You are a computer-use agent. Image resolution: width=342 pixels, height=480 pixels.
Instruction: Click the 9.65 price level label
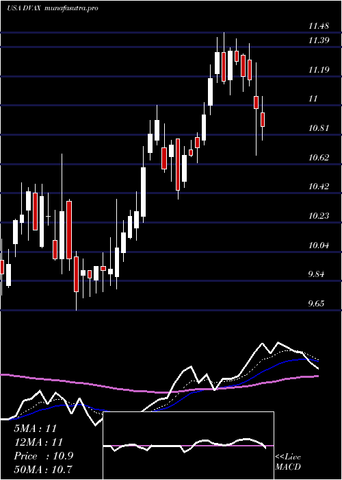(x=316, y=304)
